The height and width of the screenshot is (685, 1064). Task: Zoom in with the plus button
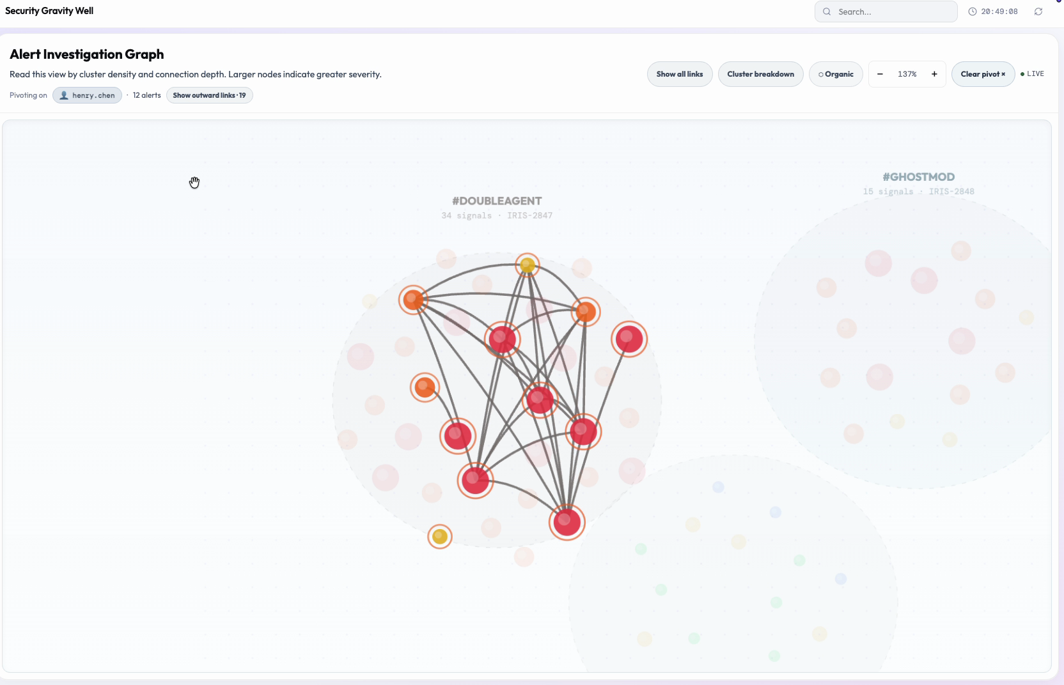click(934, 74)
